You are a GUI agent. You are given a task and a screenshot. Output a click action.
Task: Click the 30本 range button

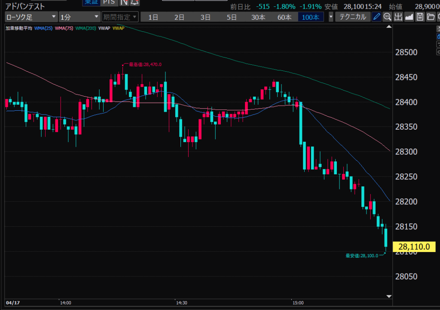[x=258, y=17]
